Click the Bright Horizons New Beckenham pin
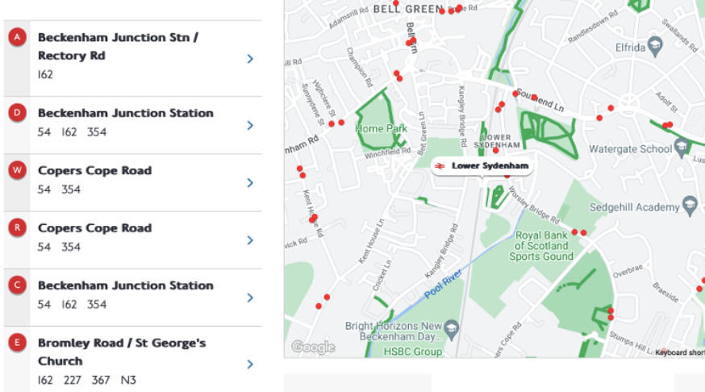Viewport: 705px width, 392px height. [451, 327]
